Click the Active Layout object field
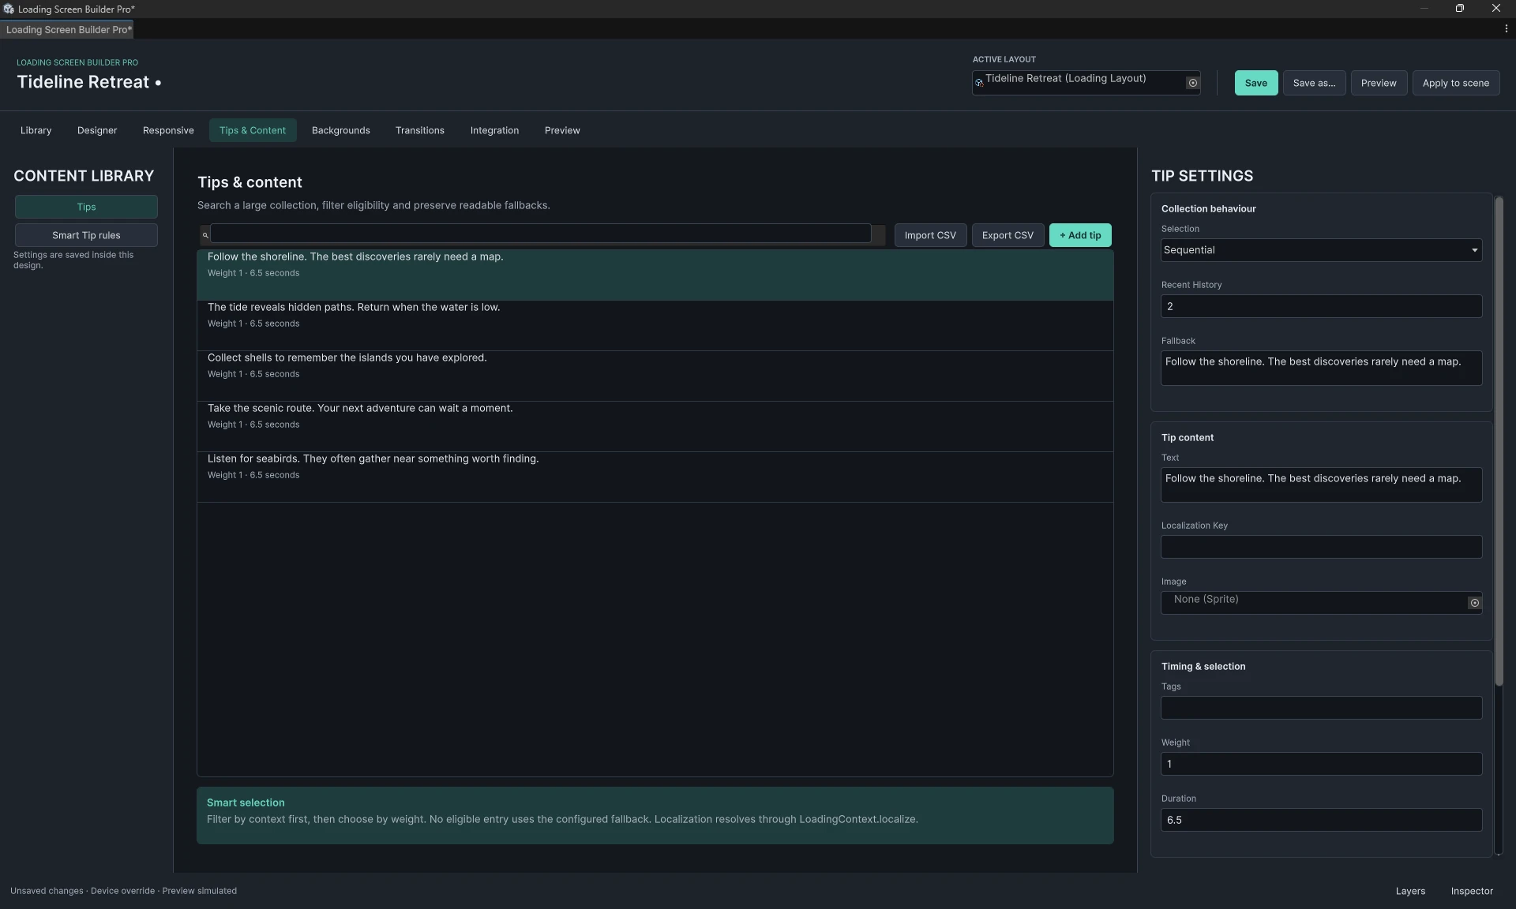This screenshot has width=1516, height=909. coord(1086,83)
